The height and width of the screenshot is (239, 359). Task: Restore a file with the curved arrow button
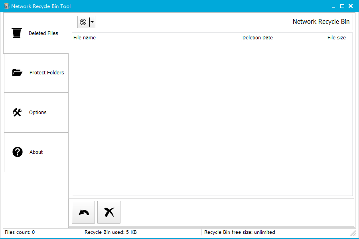(83, 212)
